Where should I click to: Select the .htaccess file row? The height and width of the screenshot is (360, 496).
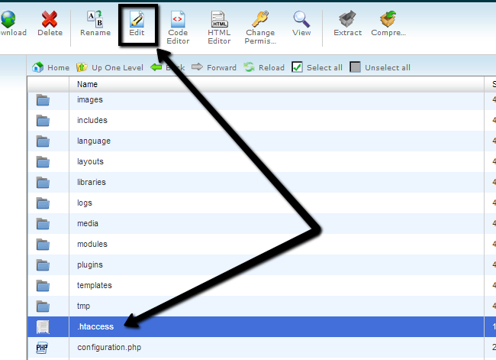click(x=95, y=327)
